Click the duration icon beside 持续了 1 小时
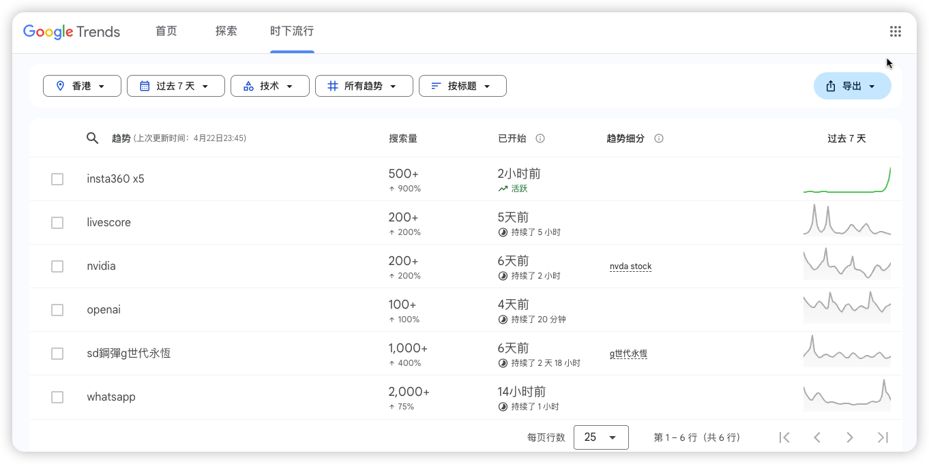Image resolution: width=929 pixels, height=464 pixels. (503, 407)
